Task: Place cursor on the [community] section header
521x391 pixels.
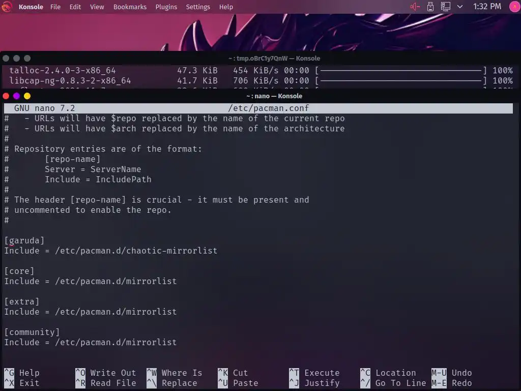Action: [32, 332]
